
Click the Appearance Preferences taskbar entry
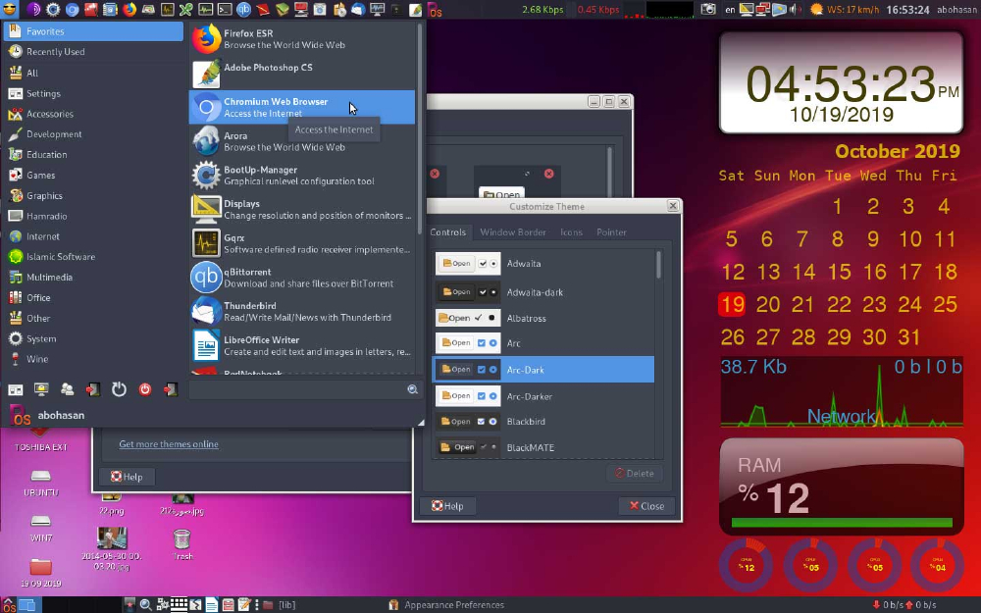(x=446, y=605)
